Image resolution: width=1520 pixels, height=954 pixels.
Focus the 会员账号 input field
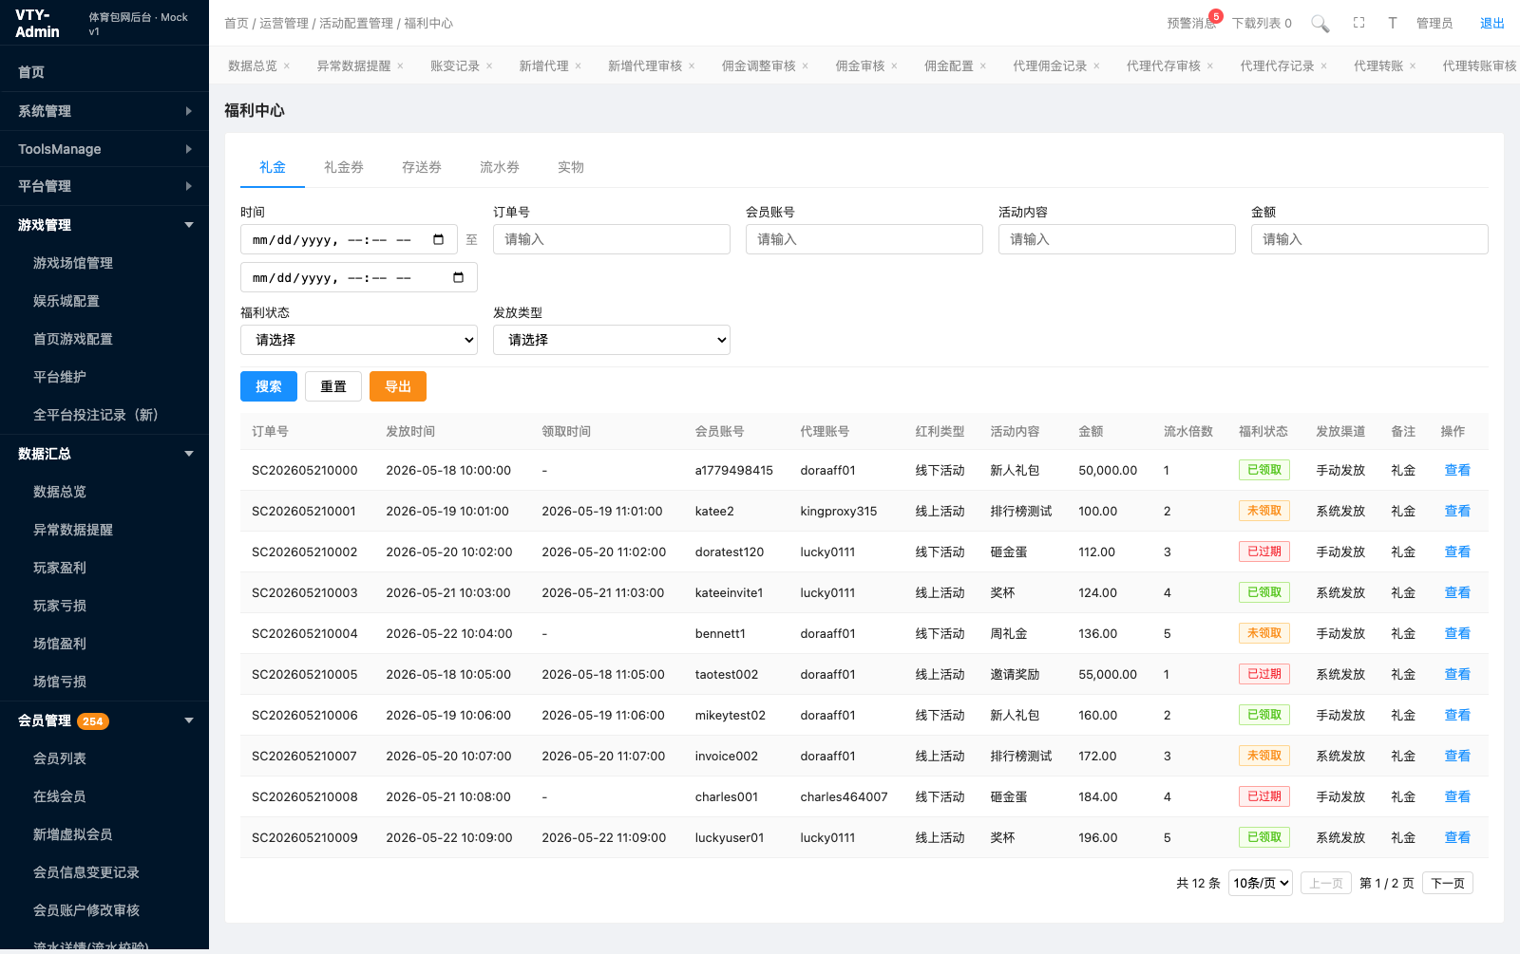coord(864,239)
